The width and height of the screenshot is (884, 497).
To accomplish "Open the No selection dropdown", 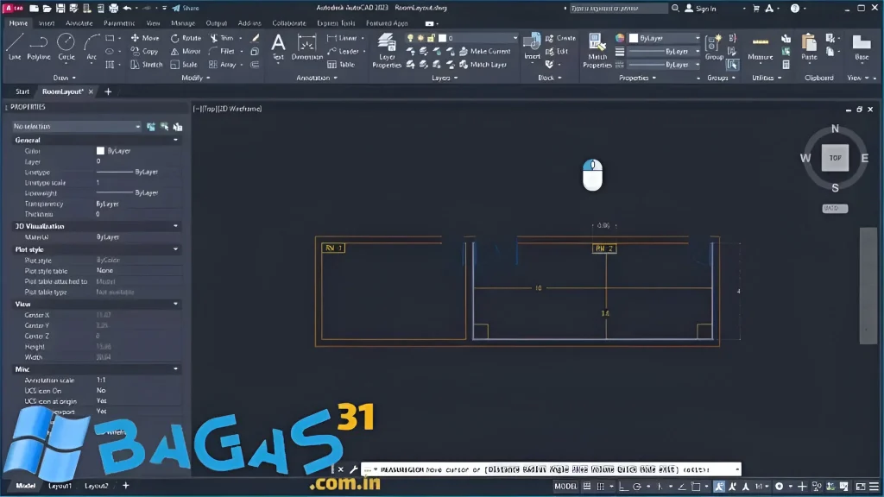I will click(77, 126).
